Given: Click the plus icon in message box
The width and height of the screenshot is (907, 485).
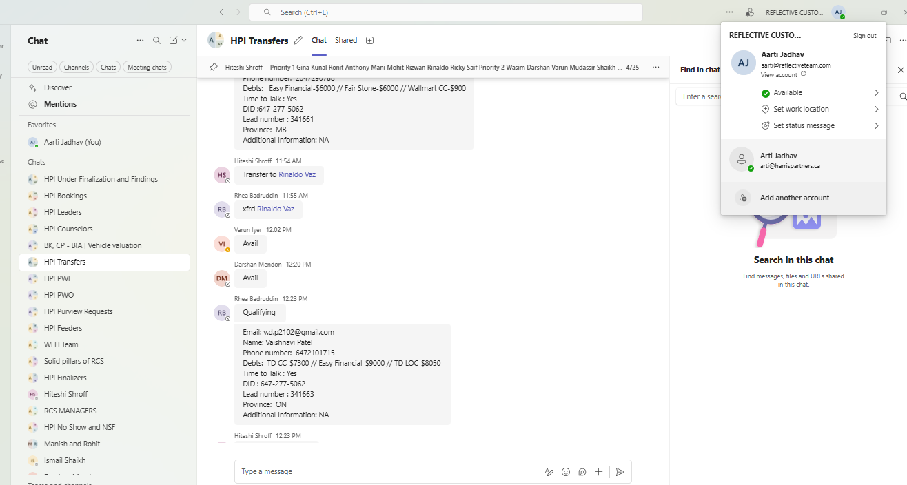Looking at the screenshot, I should pyautogui.click(x=599, y=472).
